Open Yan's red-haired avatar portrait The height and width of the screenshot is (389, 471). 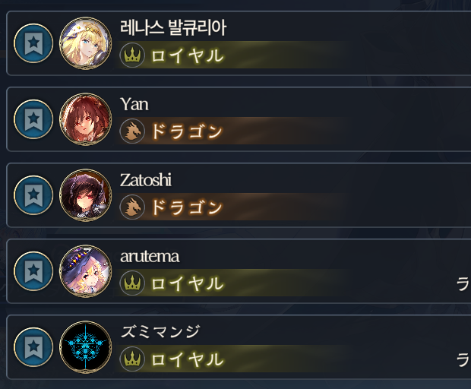tap(86, 119)
